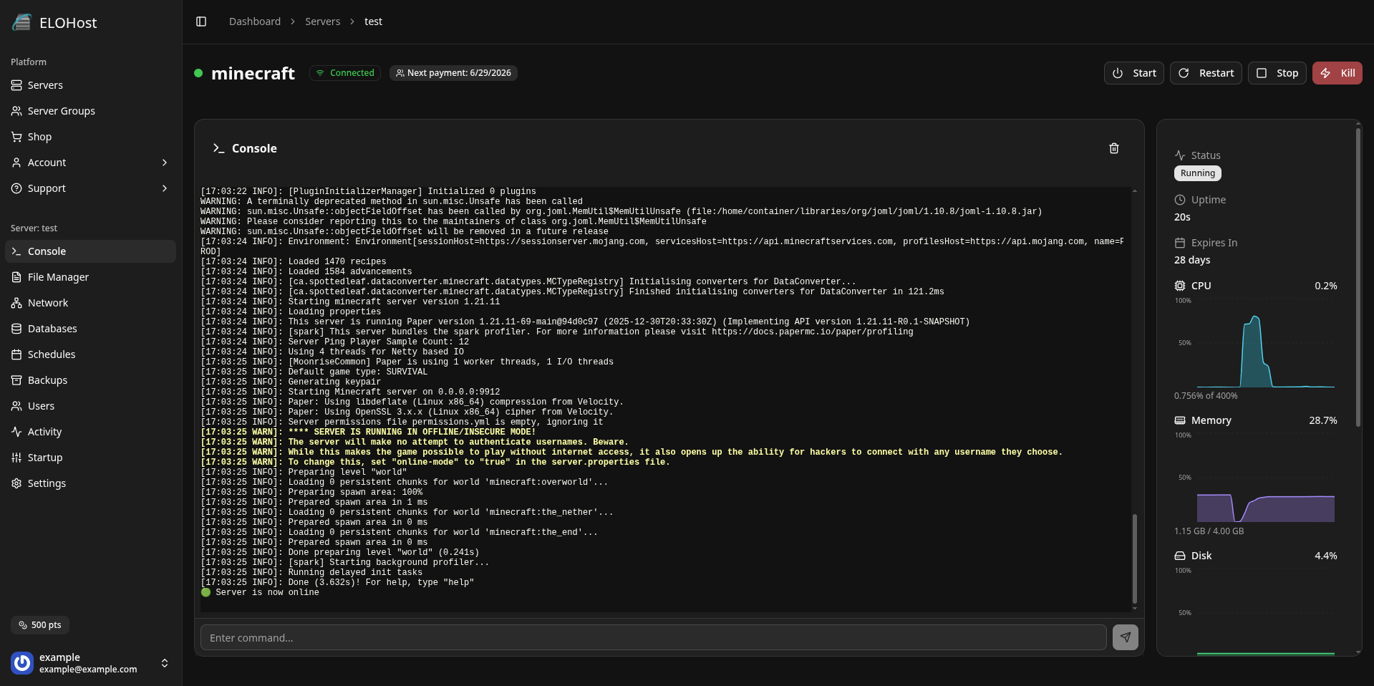The image size is (1374, 686).
Task: Click the Expires In calendar icon
Action: (x=1180, y=243)
